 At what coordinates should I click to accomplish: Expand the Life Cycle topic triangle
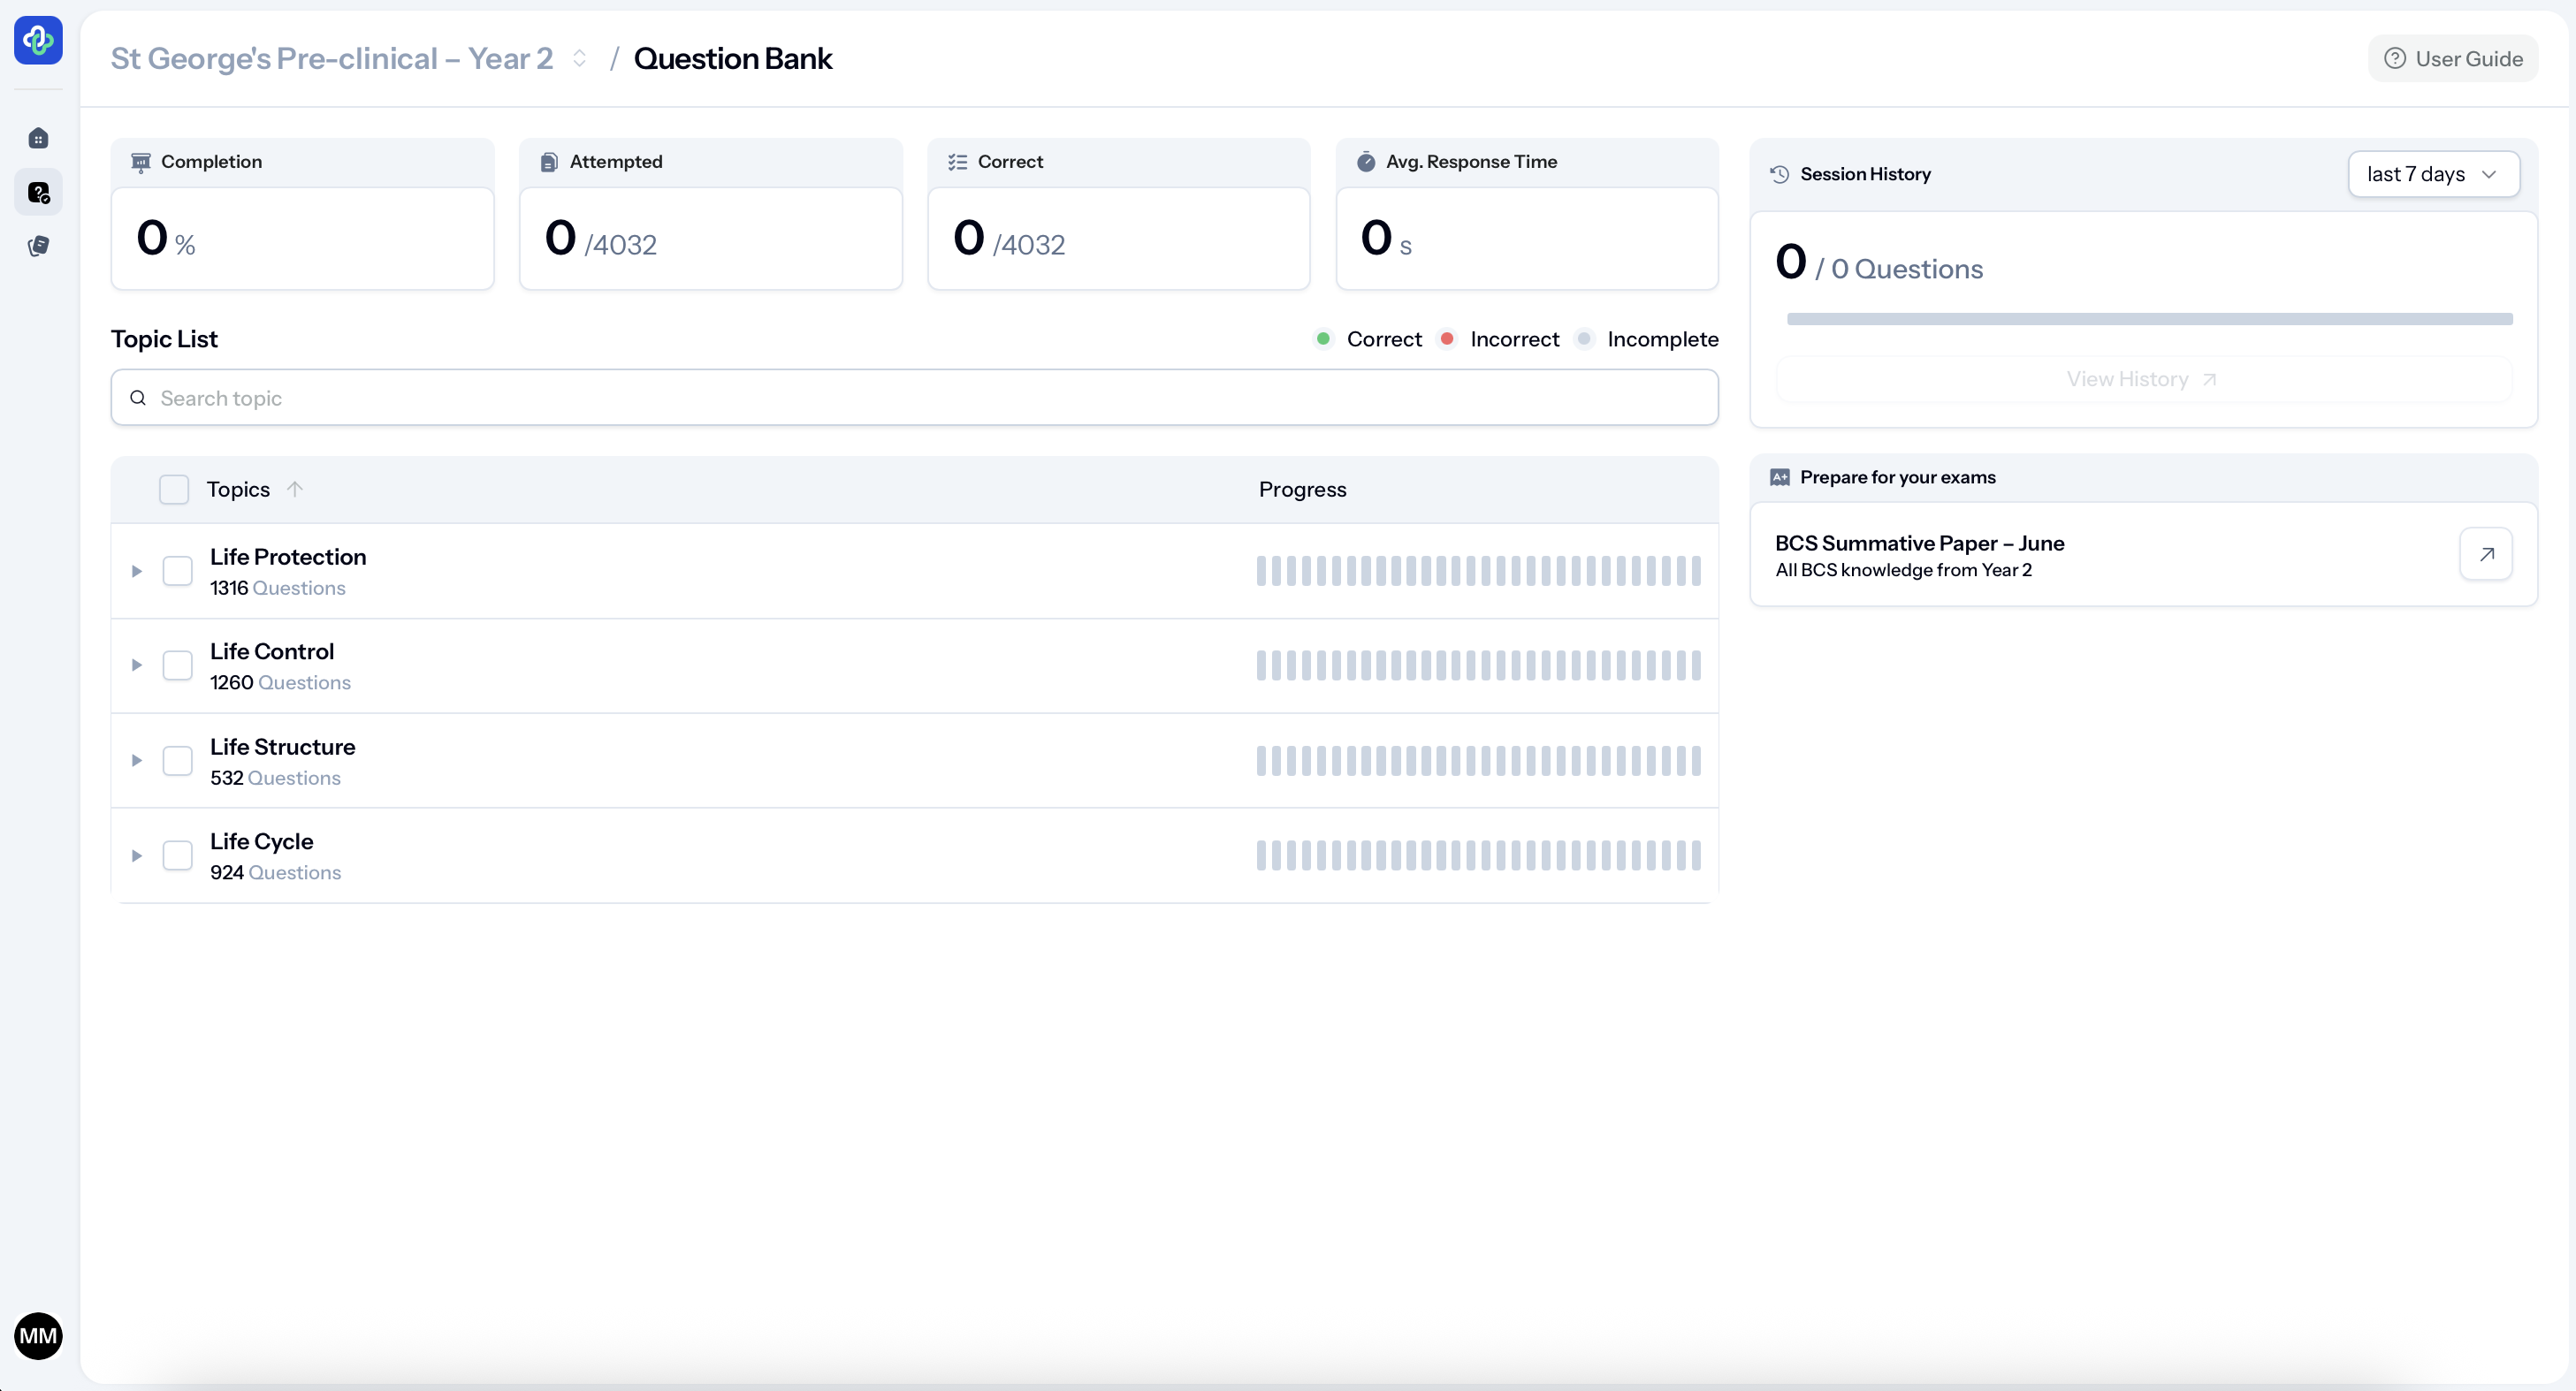point(137,856)
